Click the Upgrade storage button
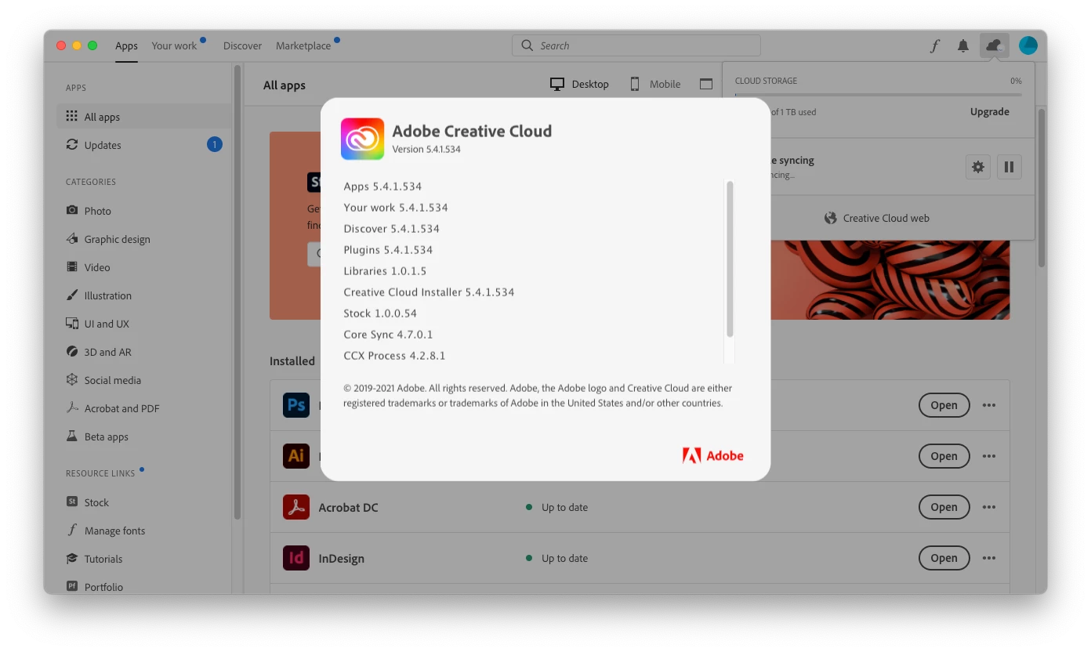The height and width of the screenshot is (652, 1091). tap(990, 111)
